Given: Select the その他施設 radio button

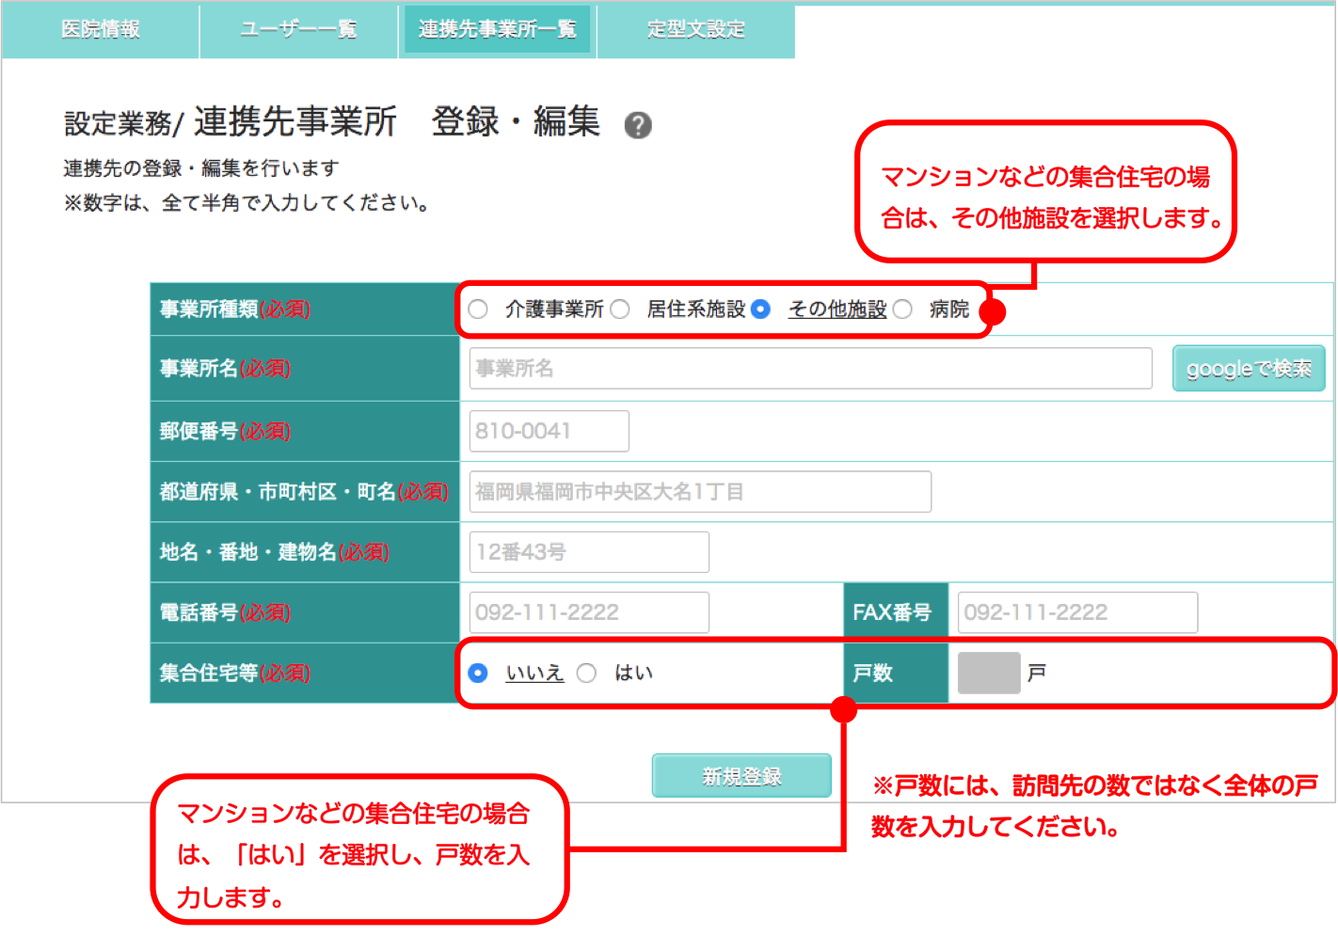Looking at the screenshot, I should (x=761, y=309).
